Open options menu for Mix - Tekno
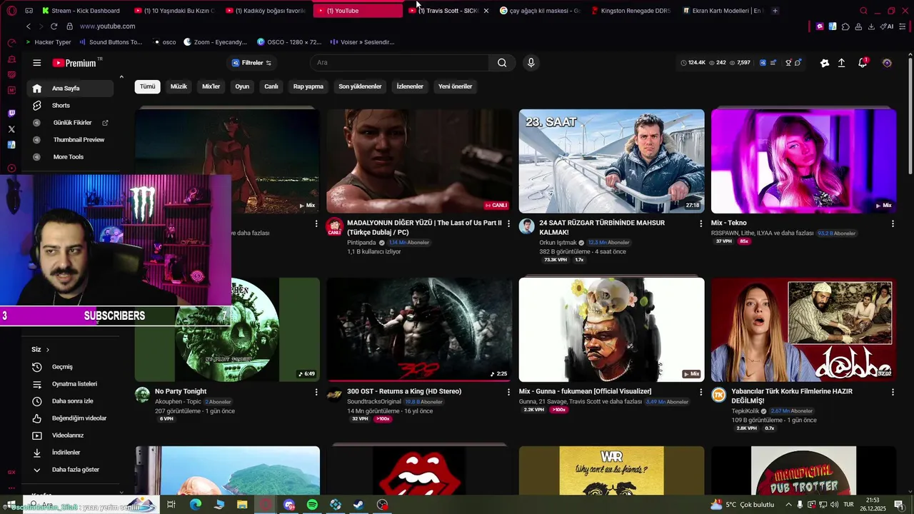Image resolution: width=914 pixels, height=514 pixels. (x=893, y=223)
